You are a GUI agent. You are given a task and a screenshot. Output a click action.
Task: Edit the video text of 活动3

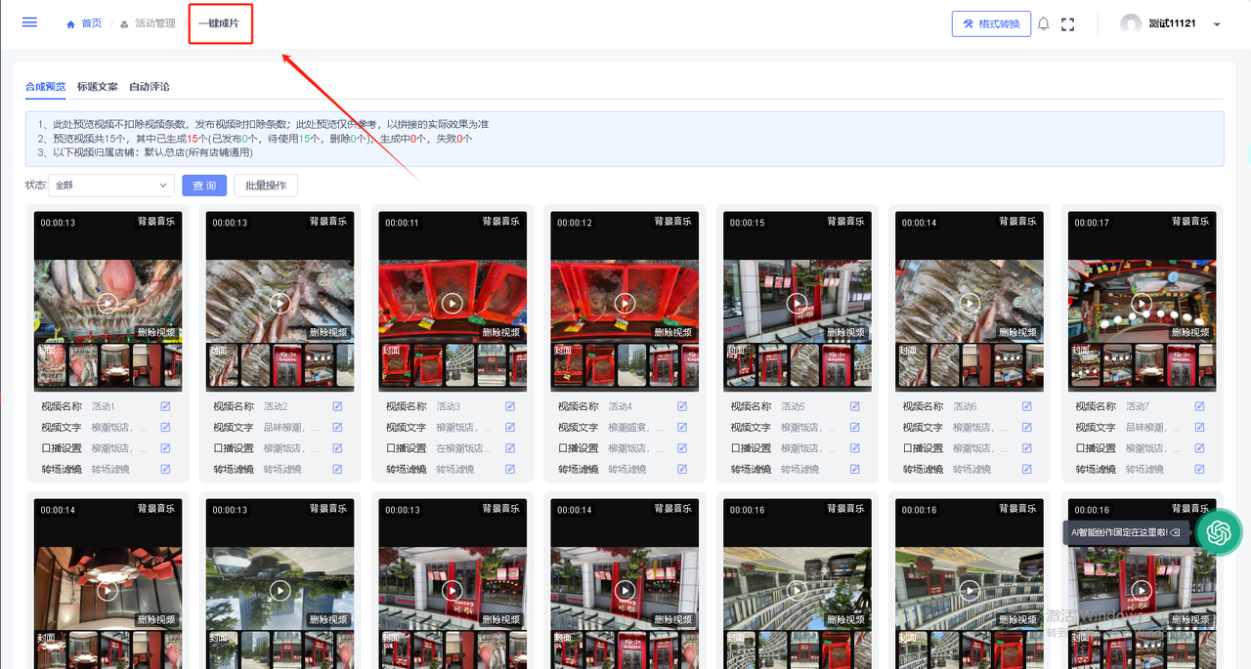510,428
